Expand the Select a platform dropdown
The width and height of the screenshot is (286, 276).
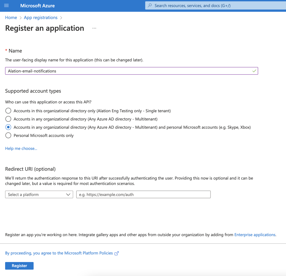click(x=39, y=194)
